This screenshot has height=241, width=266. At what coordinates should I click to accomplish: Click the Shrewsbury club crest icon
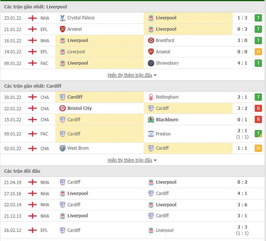[151, 63]
